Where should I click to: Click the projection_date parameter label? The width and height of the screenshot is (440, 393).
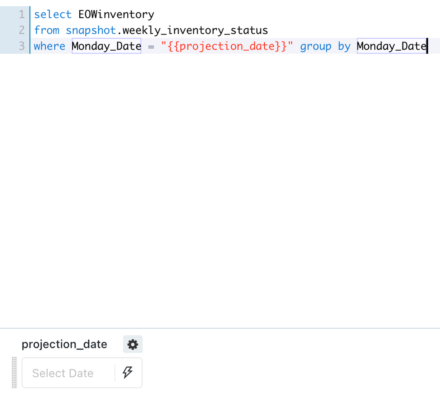[x=64, y=344]
